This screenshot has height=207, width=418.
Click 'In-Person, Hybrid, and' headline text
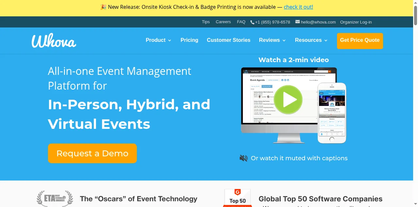(x=129, y=105)
